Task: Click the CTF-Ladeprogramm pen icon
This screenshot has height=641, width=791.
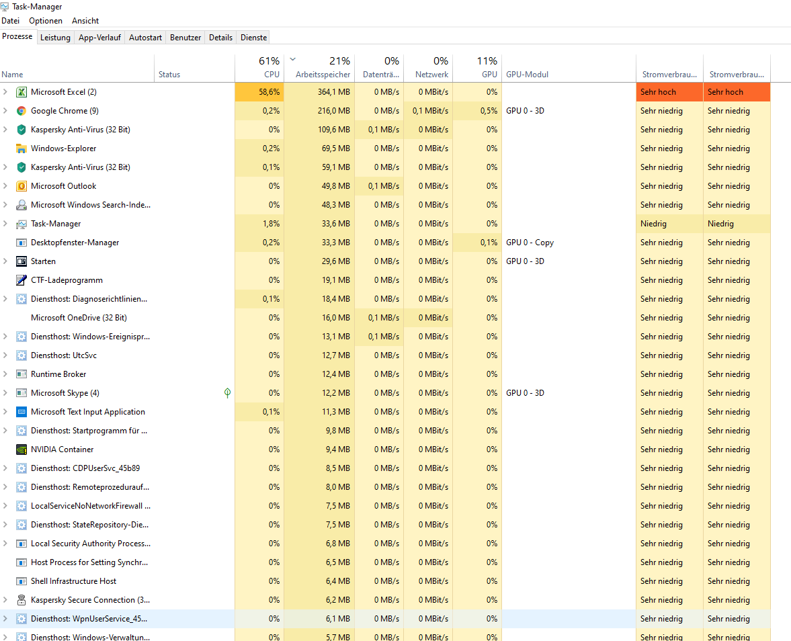Action: tap(22, 280)
